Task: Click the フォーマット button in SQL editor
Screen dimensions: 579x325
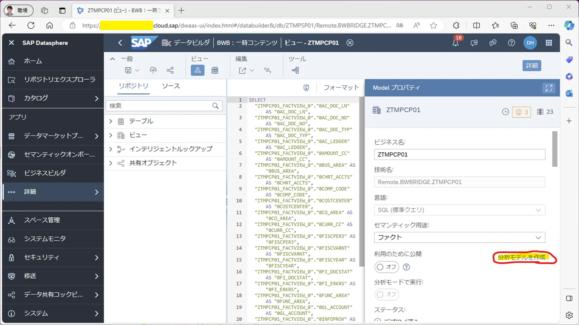Action: click(341, 88)
